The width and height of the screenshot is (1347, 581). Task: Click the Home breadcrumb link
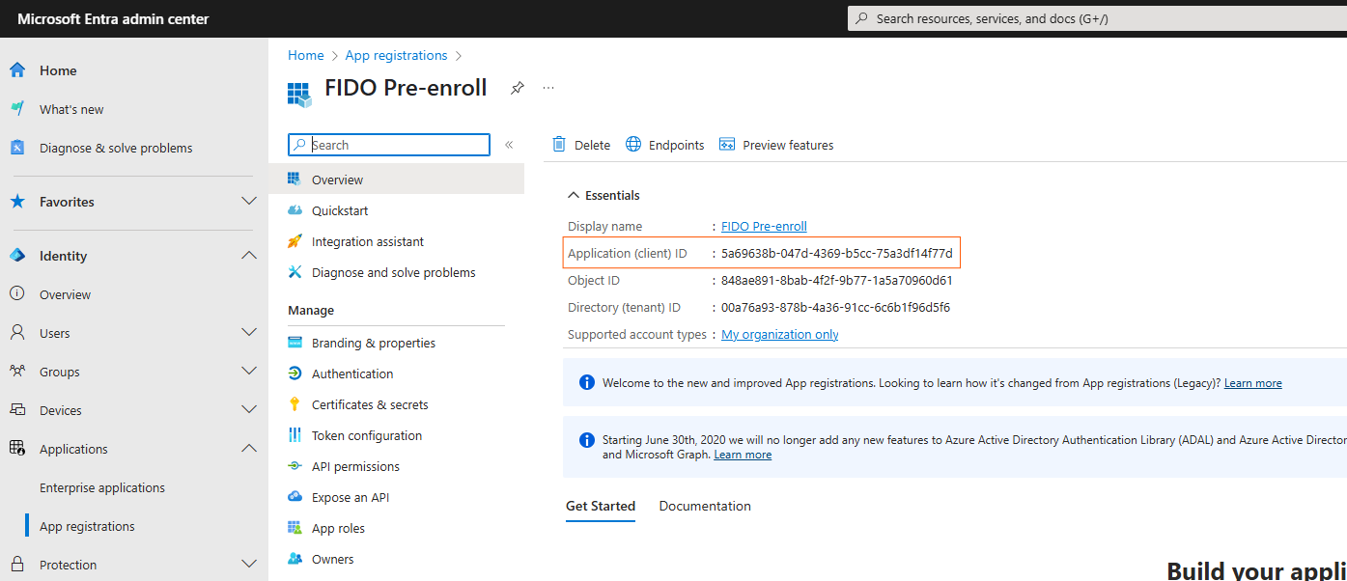tap(306, 55)
